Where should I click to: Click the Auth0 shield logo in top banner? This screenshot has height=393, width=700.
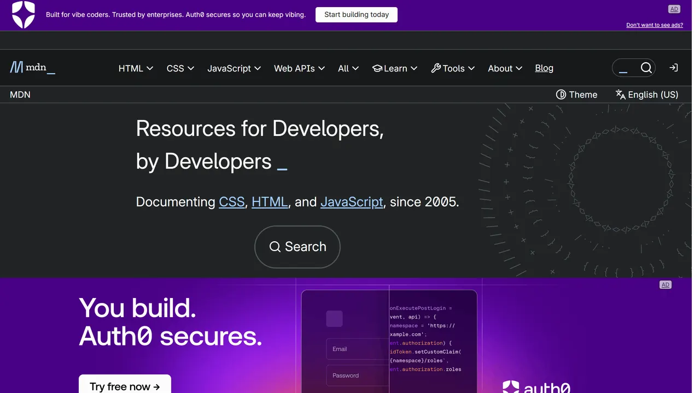pyautogui.click(x=24, y=15)
